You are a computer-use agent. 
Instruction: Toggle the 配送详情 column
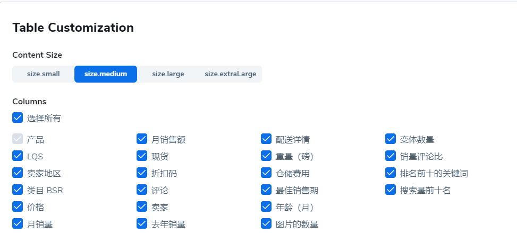point(266,139)
